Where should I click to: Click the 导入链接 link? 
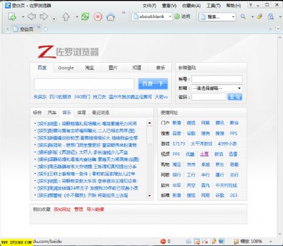96,209
